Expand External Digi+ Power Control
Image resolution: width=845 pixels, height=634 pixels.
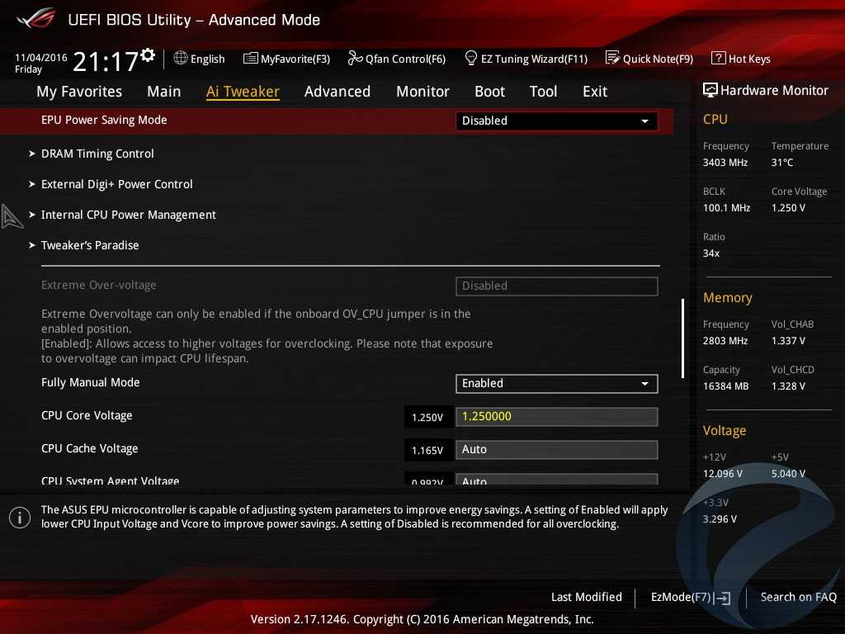tap(116, 184)
